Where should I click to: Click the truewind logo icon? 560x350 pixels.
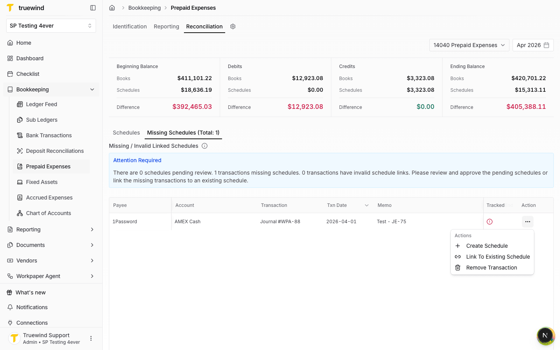10,8
